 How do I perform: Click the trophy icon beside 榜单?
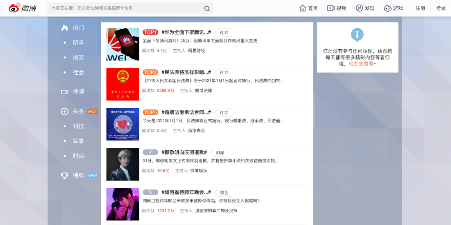(x=64, y=175)
